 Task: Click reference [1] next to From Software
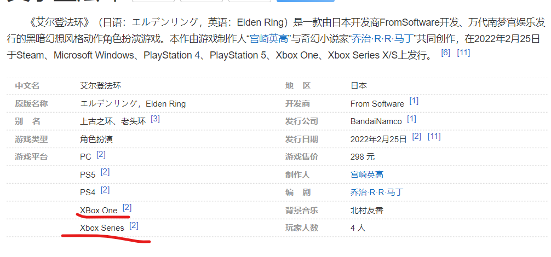(x=414, y=101)
